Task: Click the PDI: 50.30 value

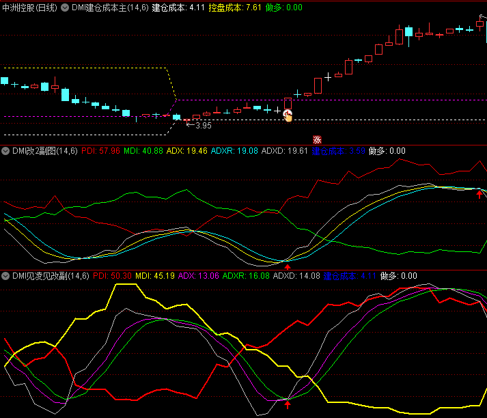Action: [x=113, y=276]
